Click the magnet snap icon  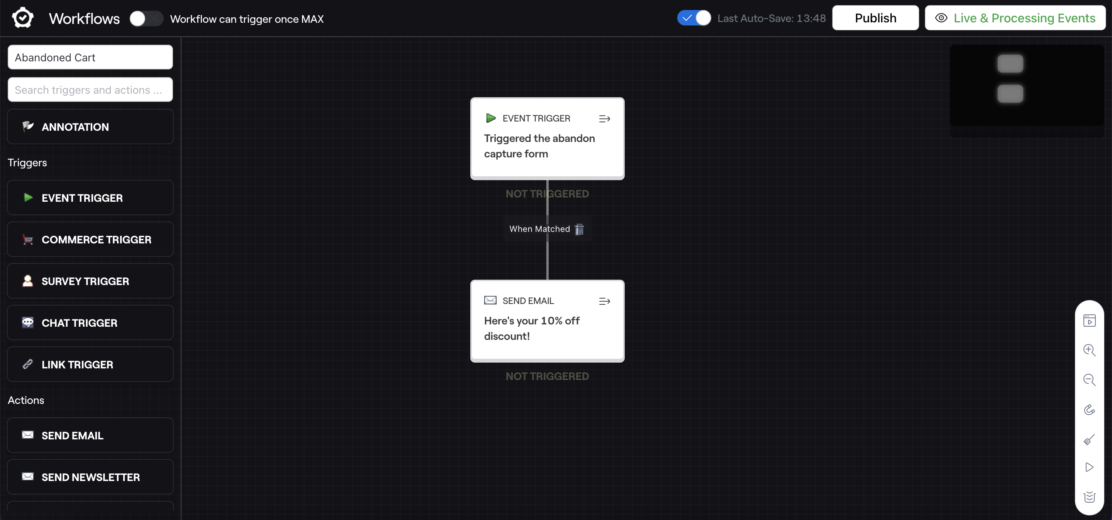tap(1089, 410)
